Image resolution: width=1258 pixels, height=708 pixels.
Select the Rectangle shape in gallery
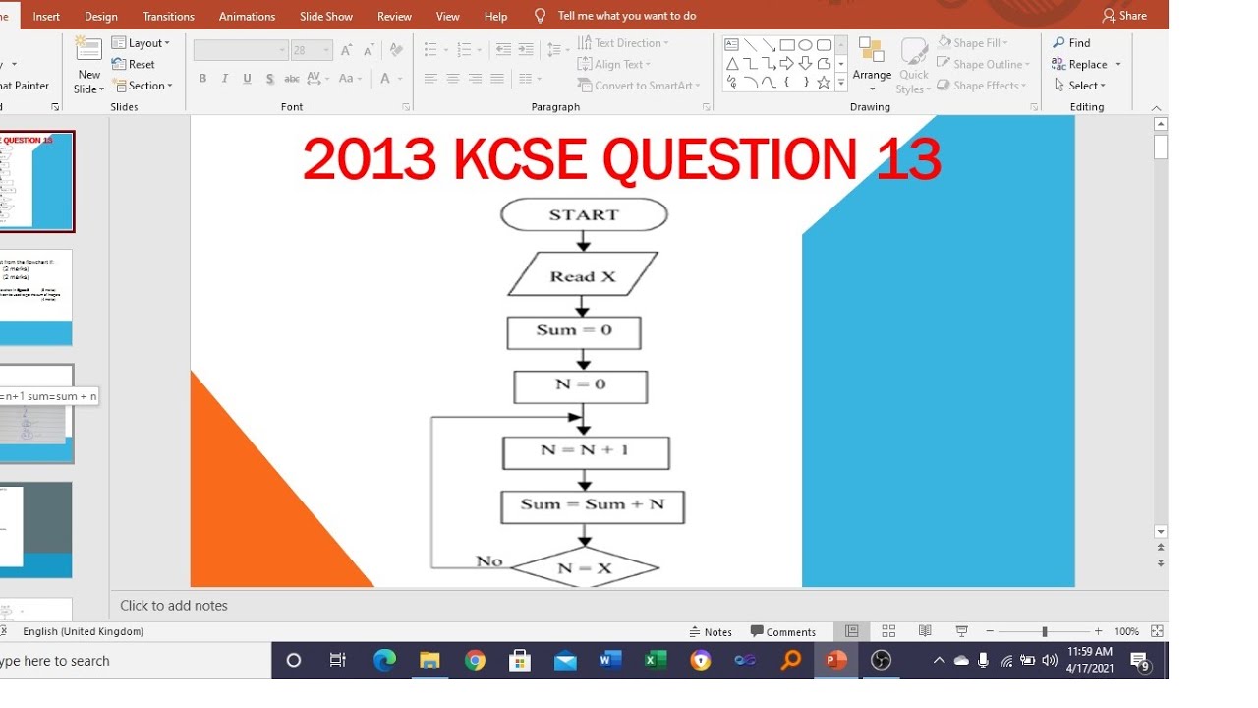pyautogui.click(x=787, y=45)
